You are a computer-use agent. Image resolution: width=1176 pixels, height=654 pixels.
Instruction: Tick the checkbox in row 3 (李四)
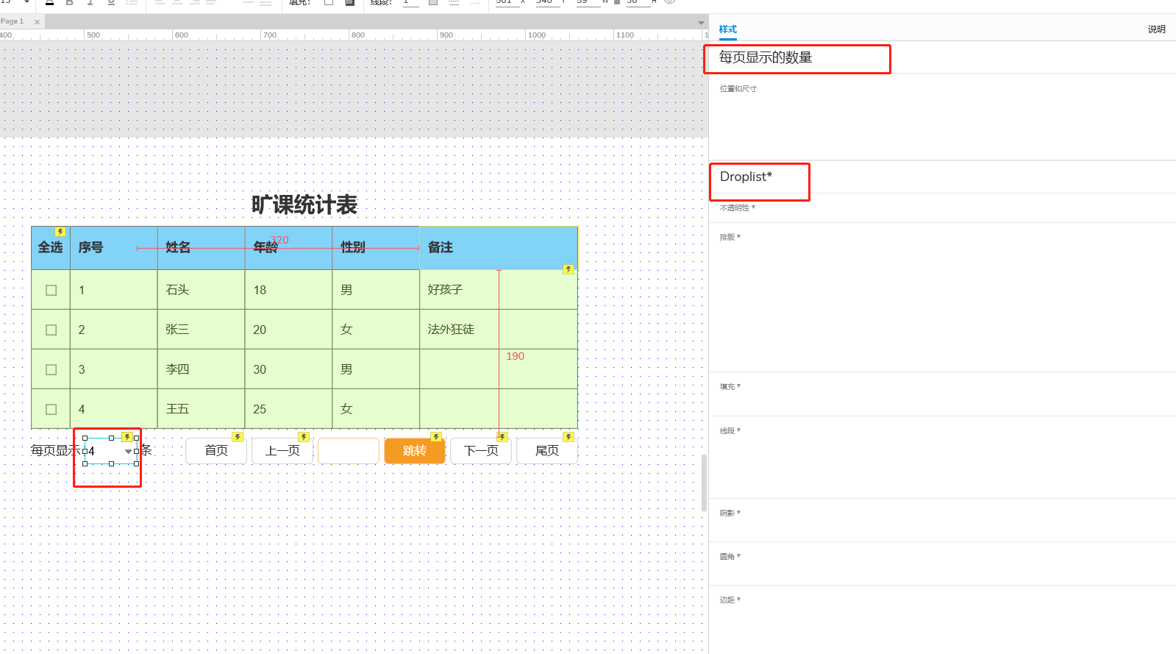(51, 369)
